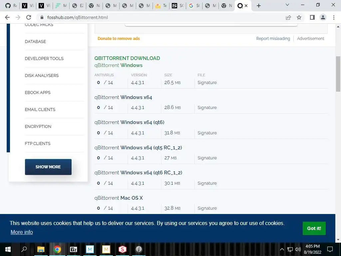Image resolution: width=341 pixels, height=256 pixels.
Task: View site info via the lock icon
Action: coord(42,17)
